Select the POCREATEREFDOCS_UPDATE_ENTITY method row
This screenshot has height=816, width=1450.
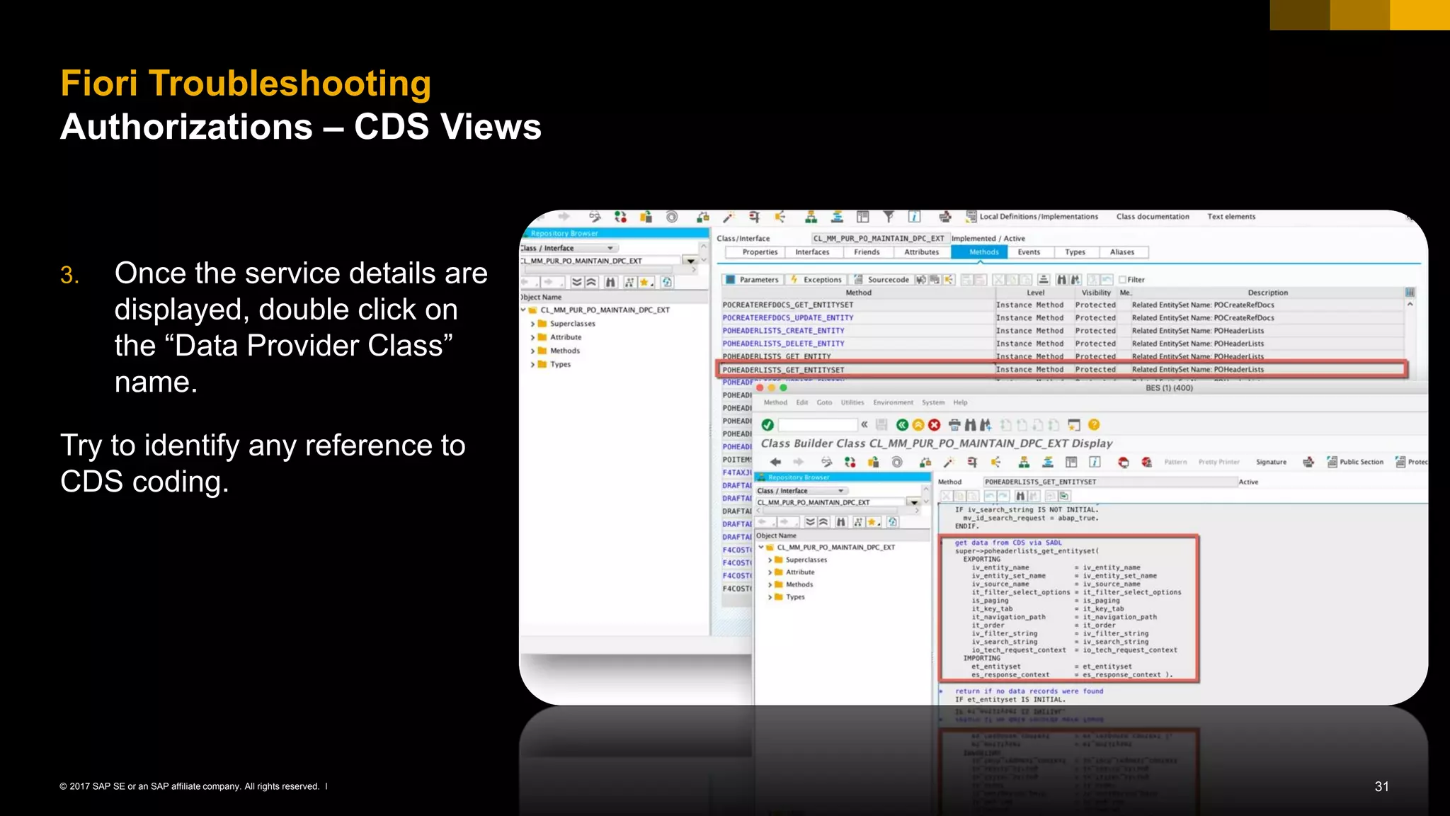click(1061, 318)
